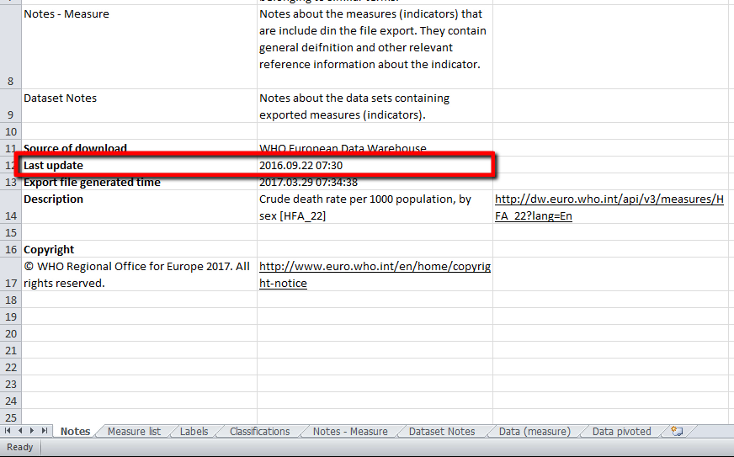Open the Data pivoted sheet tab
Screen dimensions: 734x457
[622, 431]
